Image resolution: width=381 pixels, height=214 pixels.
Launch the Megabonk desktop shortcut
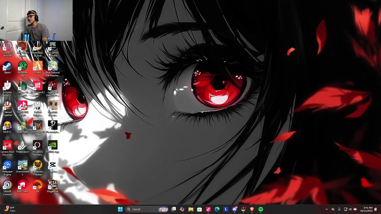click(x=53, y=187)
